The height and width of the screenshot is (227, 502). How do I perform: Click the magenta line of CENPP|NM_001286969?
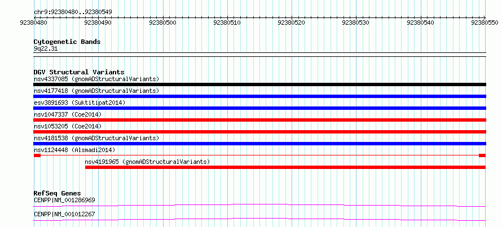click(259, 205)
